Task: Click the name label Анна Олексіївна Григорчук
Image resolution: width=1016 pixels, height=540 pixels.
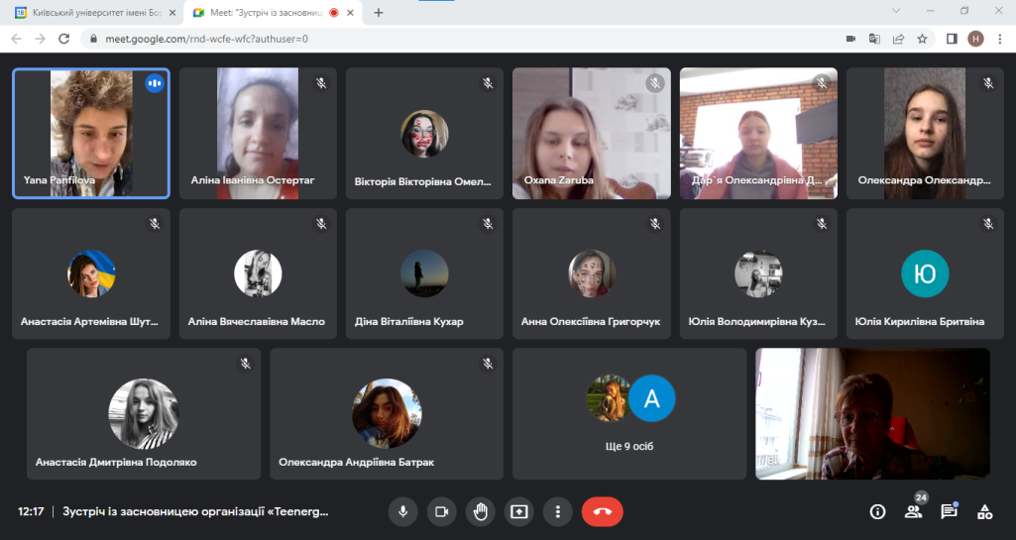Action: point(591,321)
